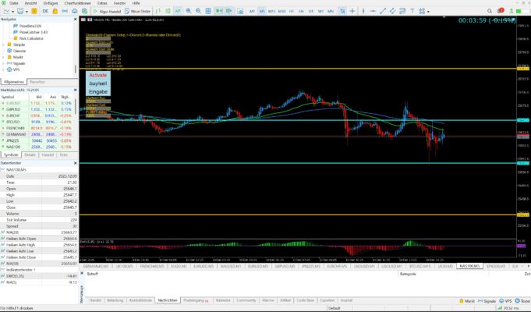
Task: Select the trendline tool
Action: point(383,11)
